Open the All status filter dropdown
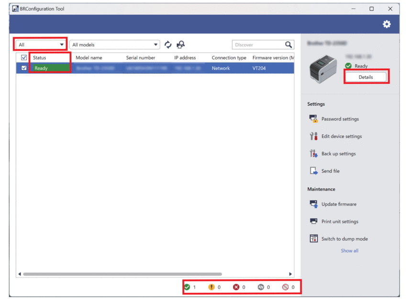The image size is (411, 301). point(41,45)
